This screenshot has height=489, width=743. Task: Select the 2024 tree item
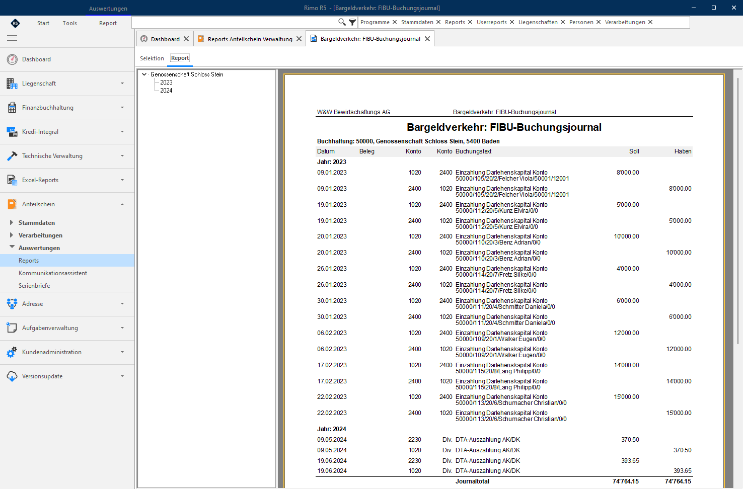[166, 91]
